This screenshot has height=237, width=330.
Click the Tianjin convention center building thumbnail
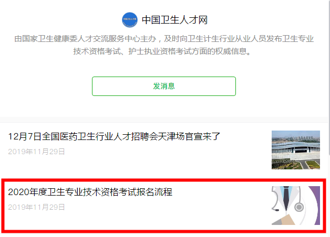point(296,150)
